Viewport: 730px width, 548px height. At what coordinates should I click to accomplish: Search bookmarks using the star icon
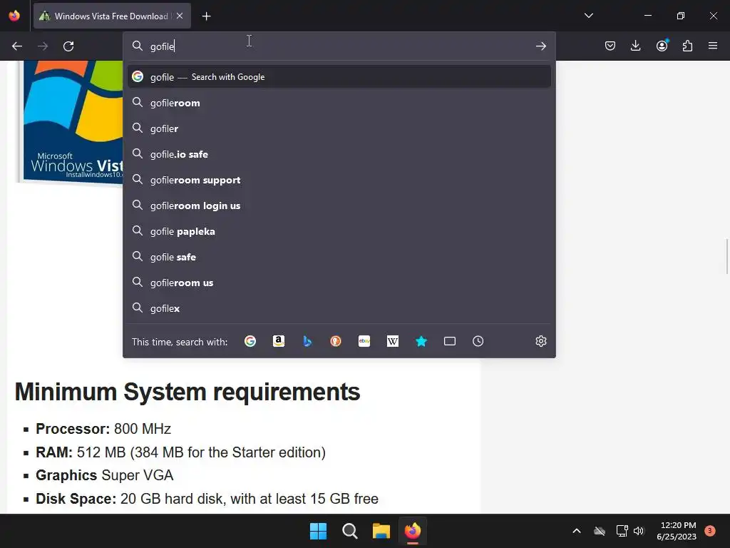point(421,342)
